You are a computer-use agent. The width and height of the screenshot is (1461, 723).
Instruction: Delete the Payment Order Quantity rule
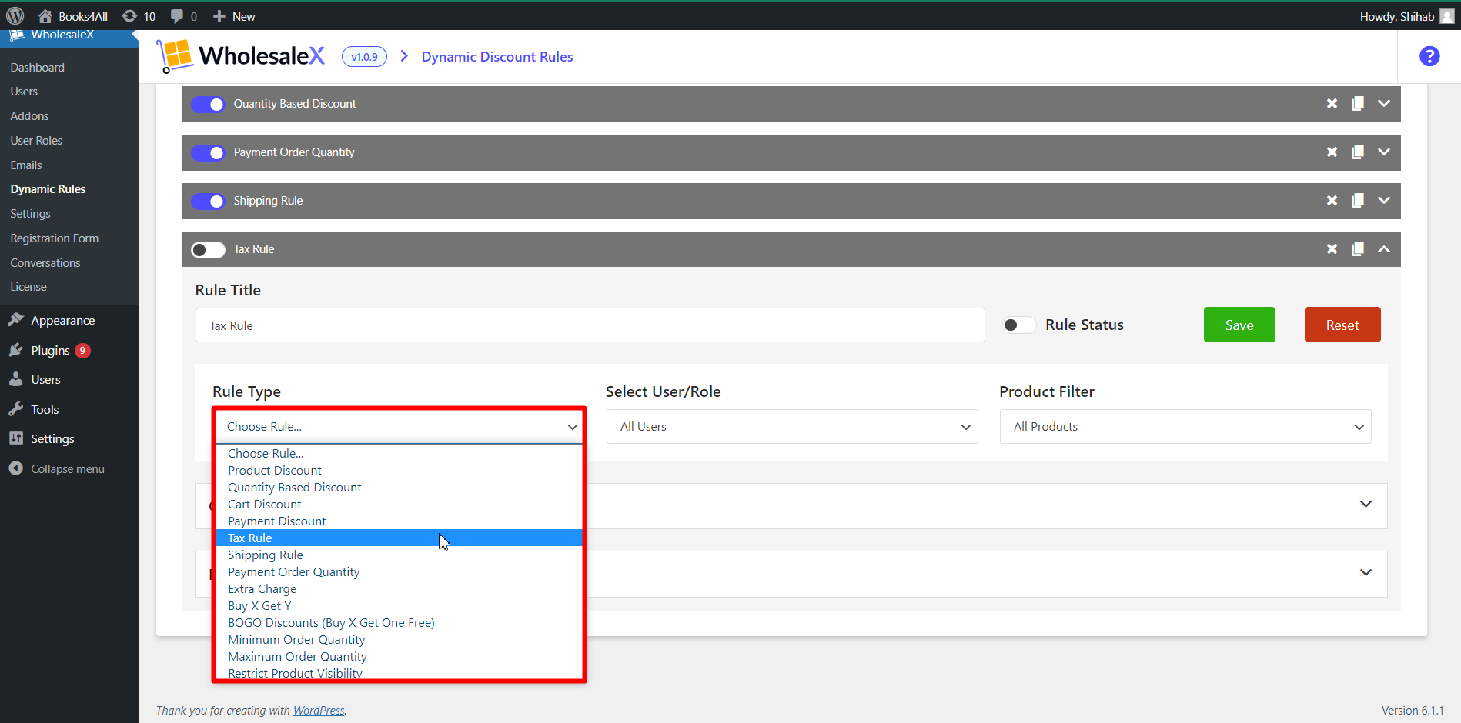pyautogui.click(x=1332, y=152)
